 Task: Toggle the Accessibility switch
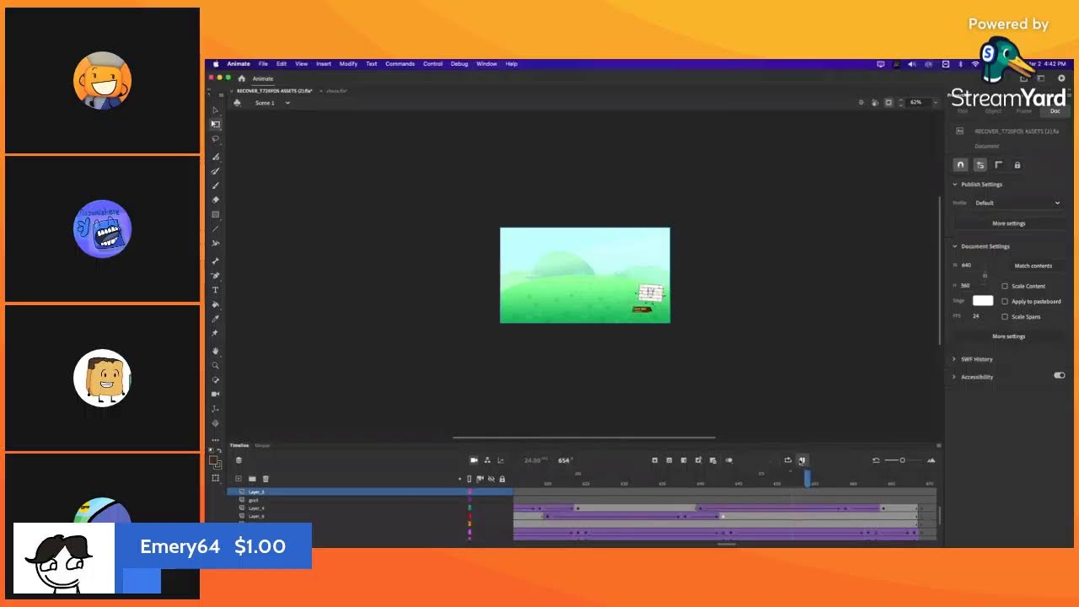click(x=1060, y=375)
